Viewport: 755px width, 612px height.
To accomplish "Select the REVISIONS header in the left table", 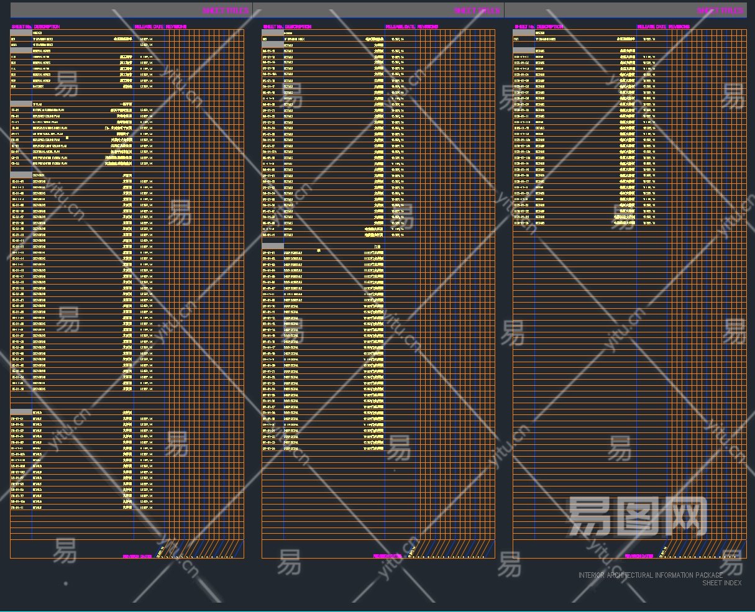I will pos(176,27).
